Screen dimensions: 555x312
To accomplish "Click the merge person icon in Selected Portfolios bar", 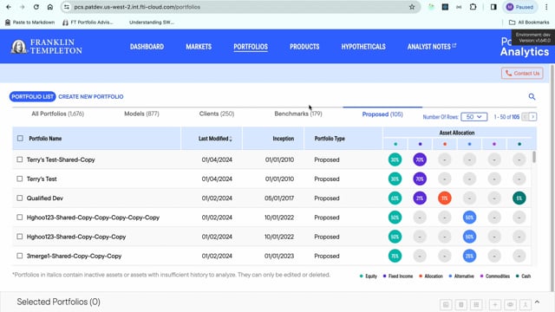I will pos(526,304).
